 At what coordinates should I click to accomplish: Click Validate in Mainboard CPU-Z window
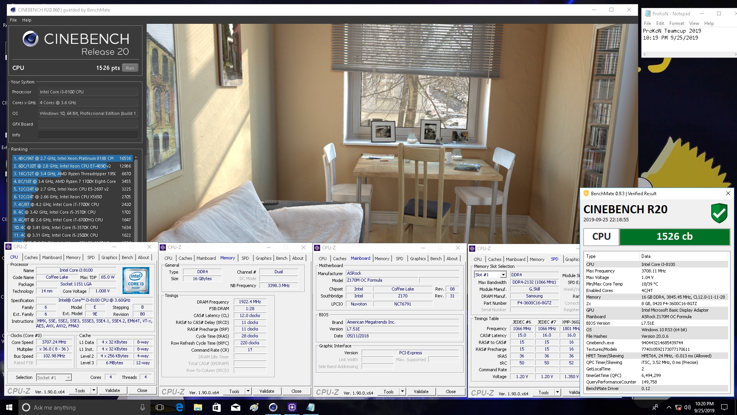point(421,392)
